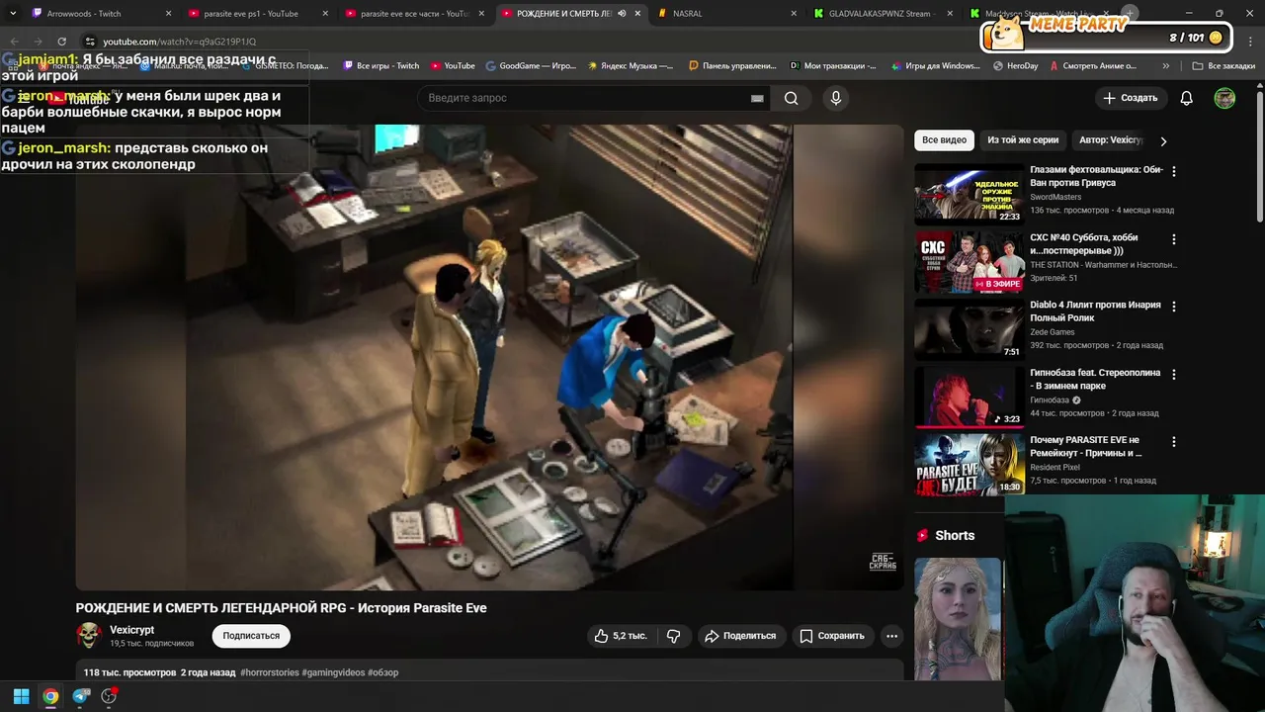
Task: Expand more filter chips with right arrow
Action: click(x=1163, y=140)
